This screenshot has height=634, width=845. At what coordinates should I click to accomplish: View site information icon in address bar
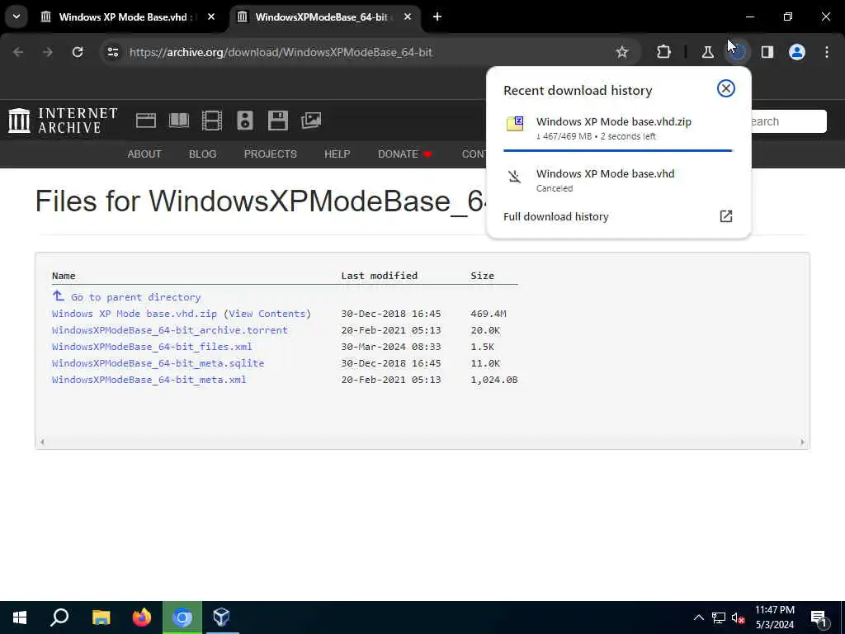coord(112,52)
